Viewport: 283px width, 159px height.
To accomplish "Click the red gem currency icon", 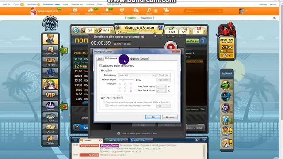I will 199,28.
